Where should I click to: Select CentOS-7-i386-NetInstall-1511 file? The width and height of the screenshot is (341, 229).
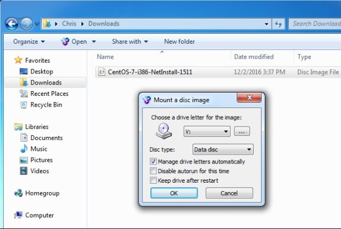tap(150, 72)
